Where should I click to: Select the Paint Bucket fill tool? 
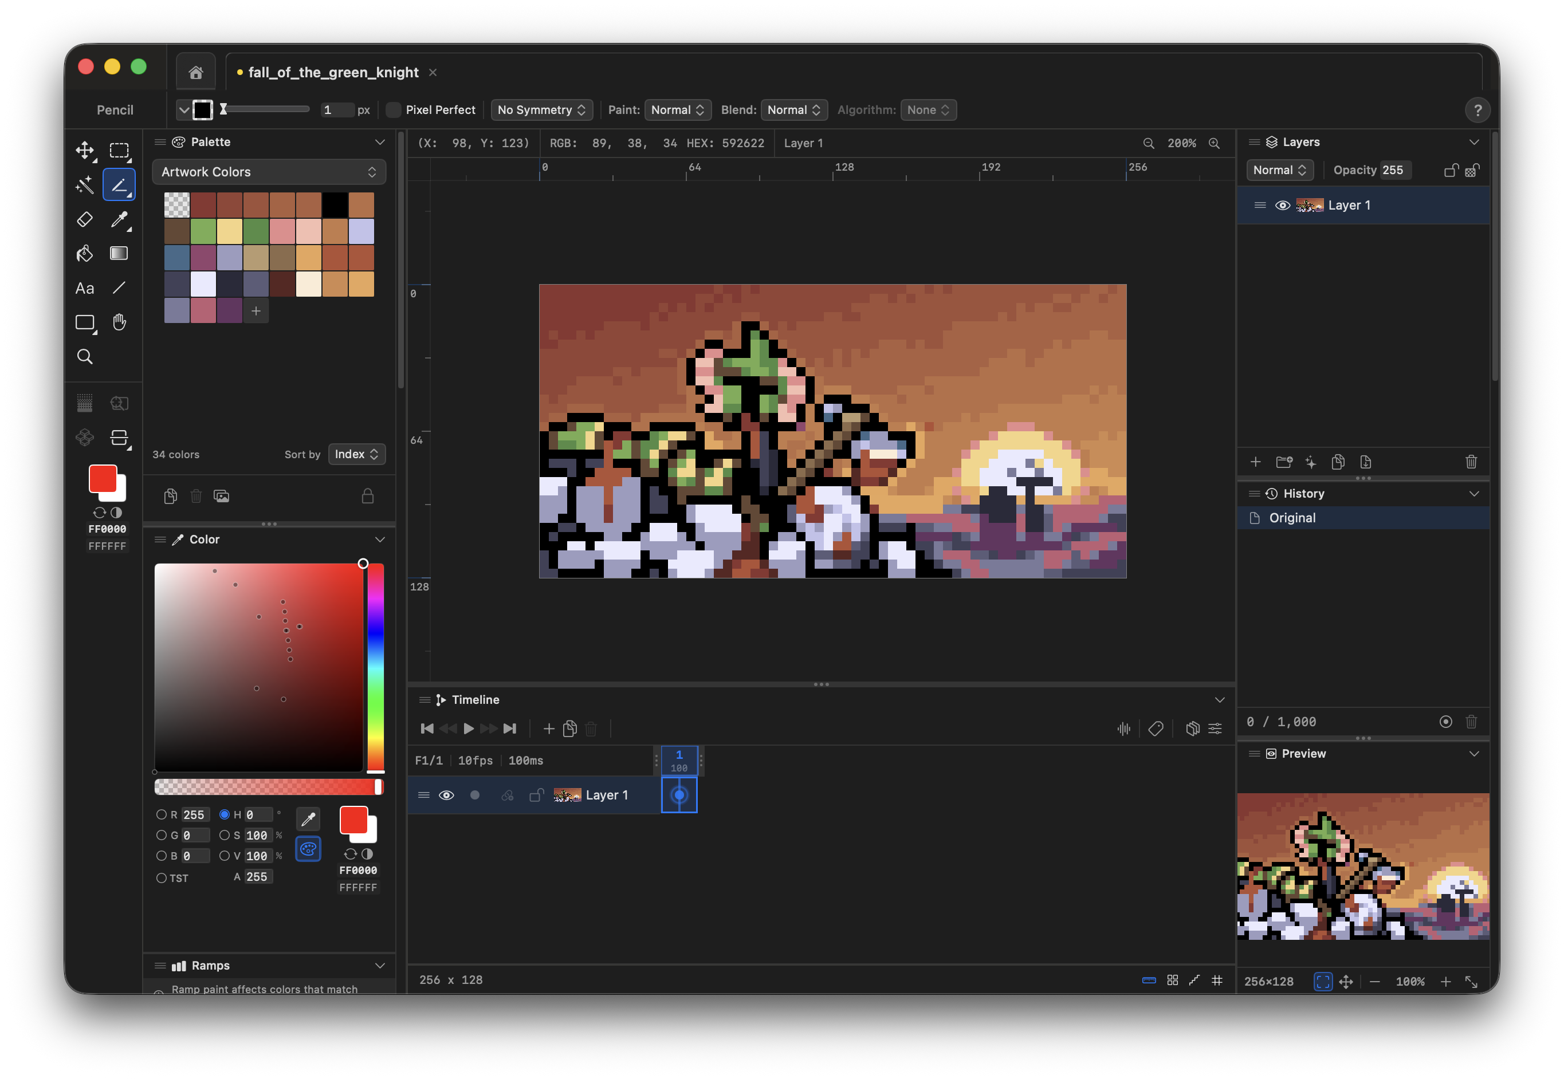[85, 254]
